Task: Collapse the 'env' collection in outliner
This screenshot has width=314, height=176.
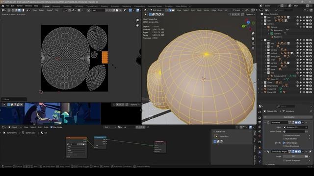Action: 262,40
